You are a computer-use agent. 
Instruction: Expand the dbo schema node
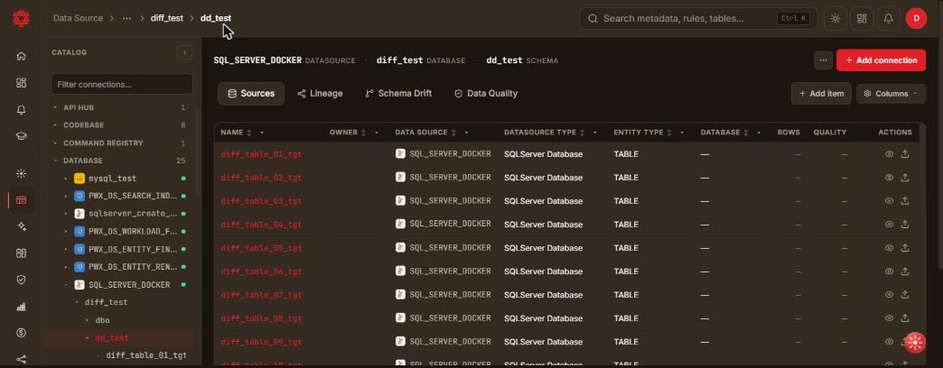[88, 320]
